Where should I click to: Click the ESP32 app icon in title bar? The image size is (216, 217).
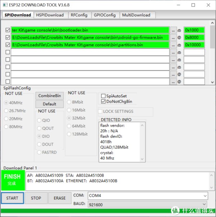pos(5,5)
